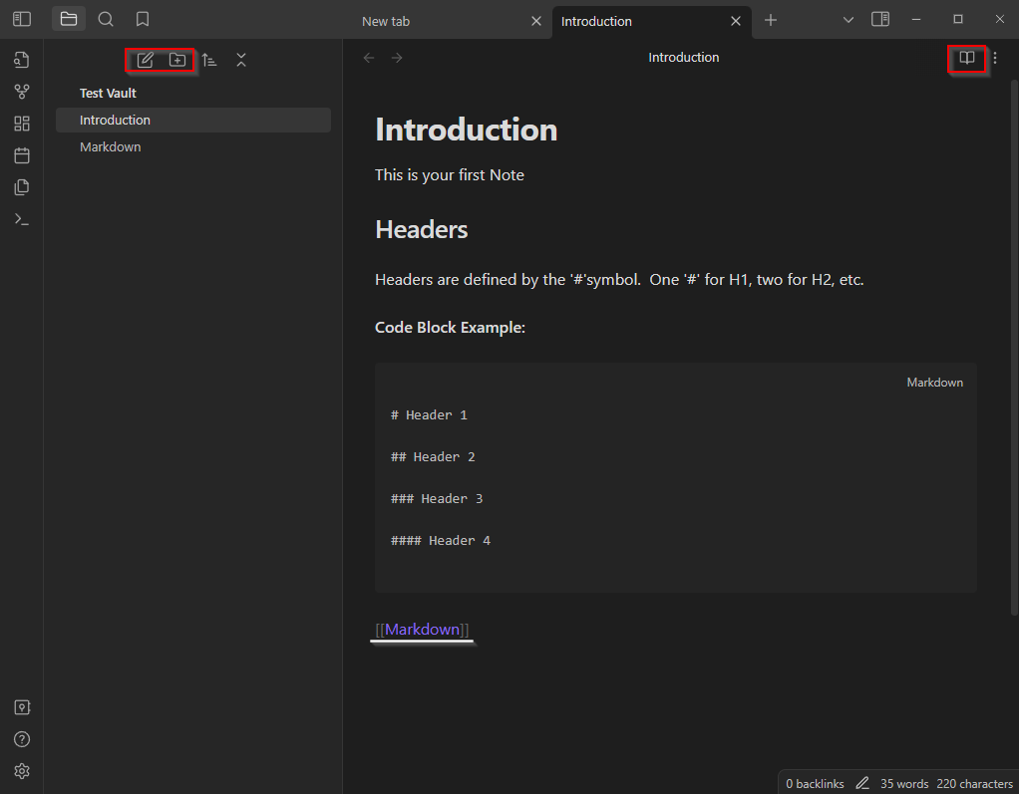Insert template ribbon icon
Screen dimensions: 1019x794
pyautogui.click(x=22, y=187)
